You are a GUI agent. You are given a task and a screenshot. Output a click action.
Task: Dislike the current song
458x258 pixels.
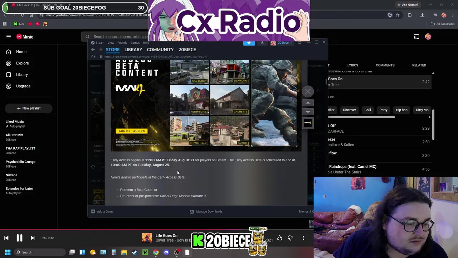290,238
